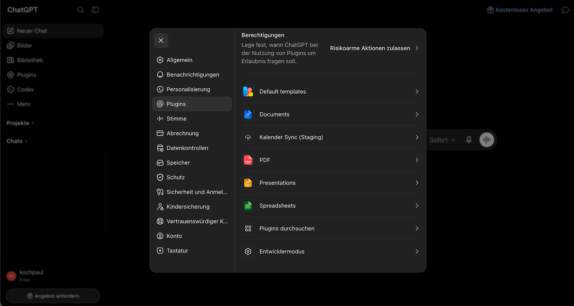Screen dimensions: 574x306
Task: Click the green Spreadsheets icon
Action: (x=248, y=206)
